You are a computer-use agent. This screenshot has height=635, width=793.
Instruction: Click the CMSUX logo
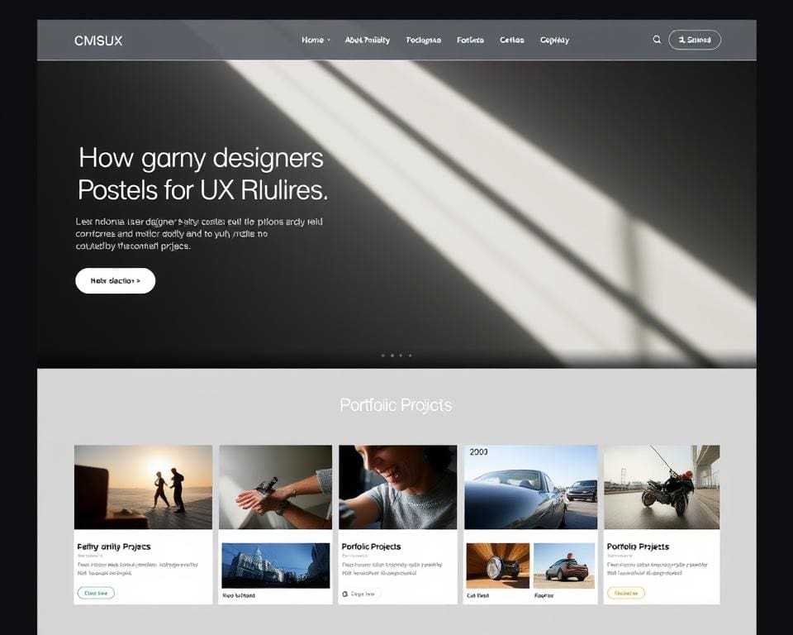tap(97, 41)
